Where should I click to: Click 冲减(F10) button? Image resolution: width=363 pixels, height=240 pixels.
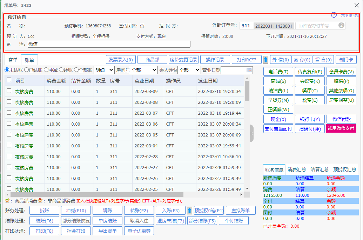76,211
